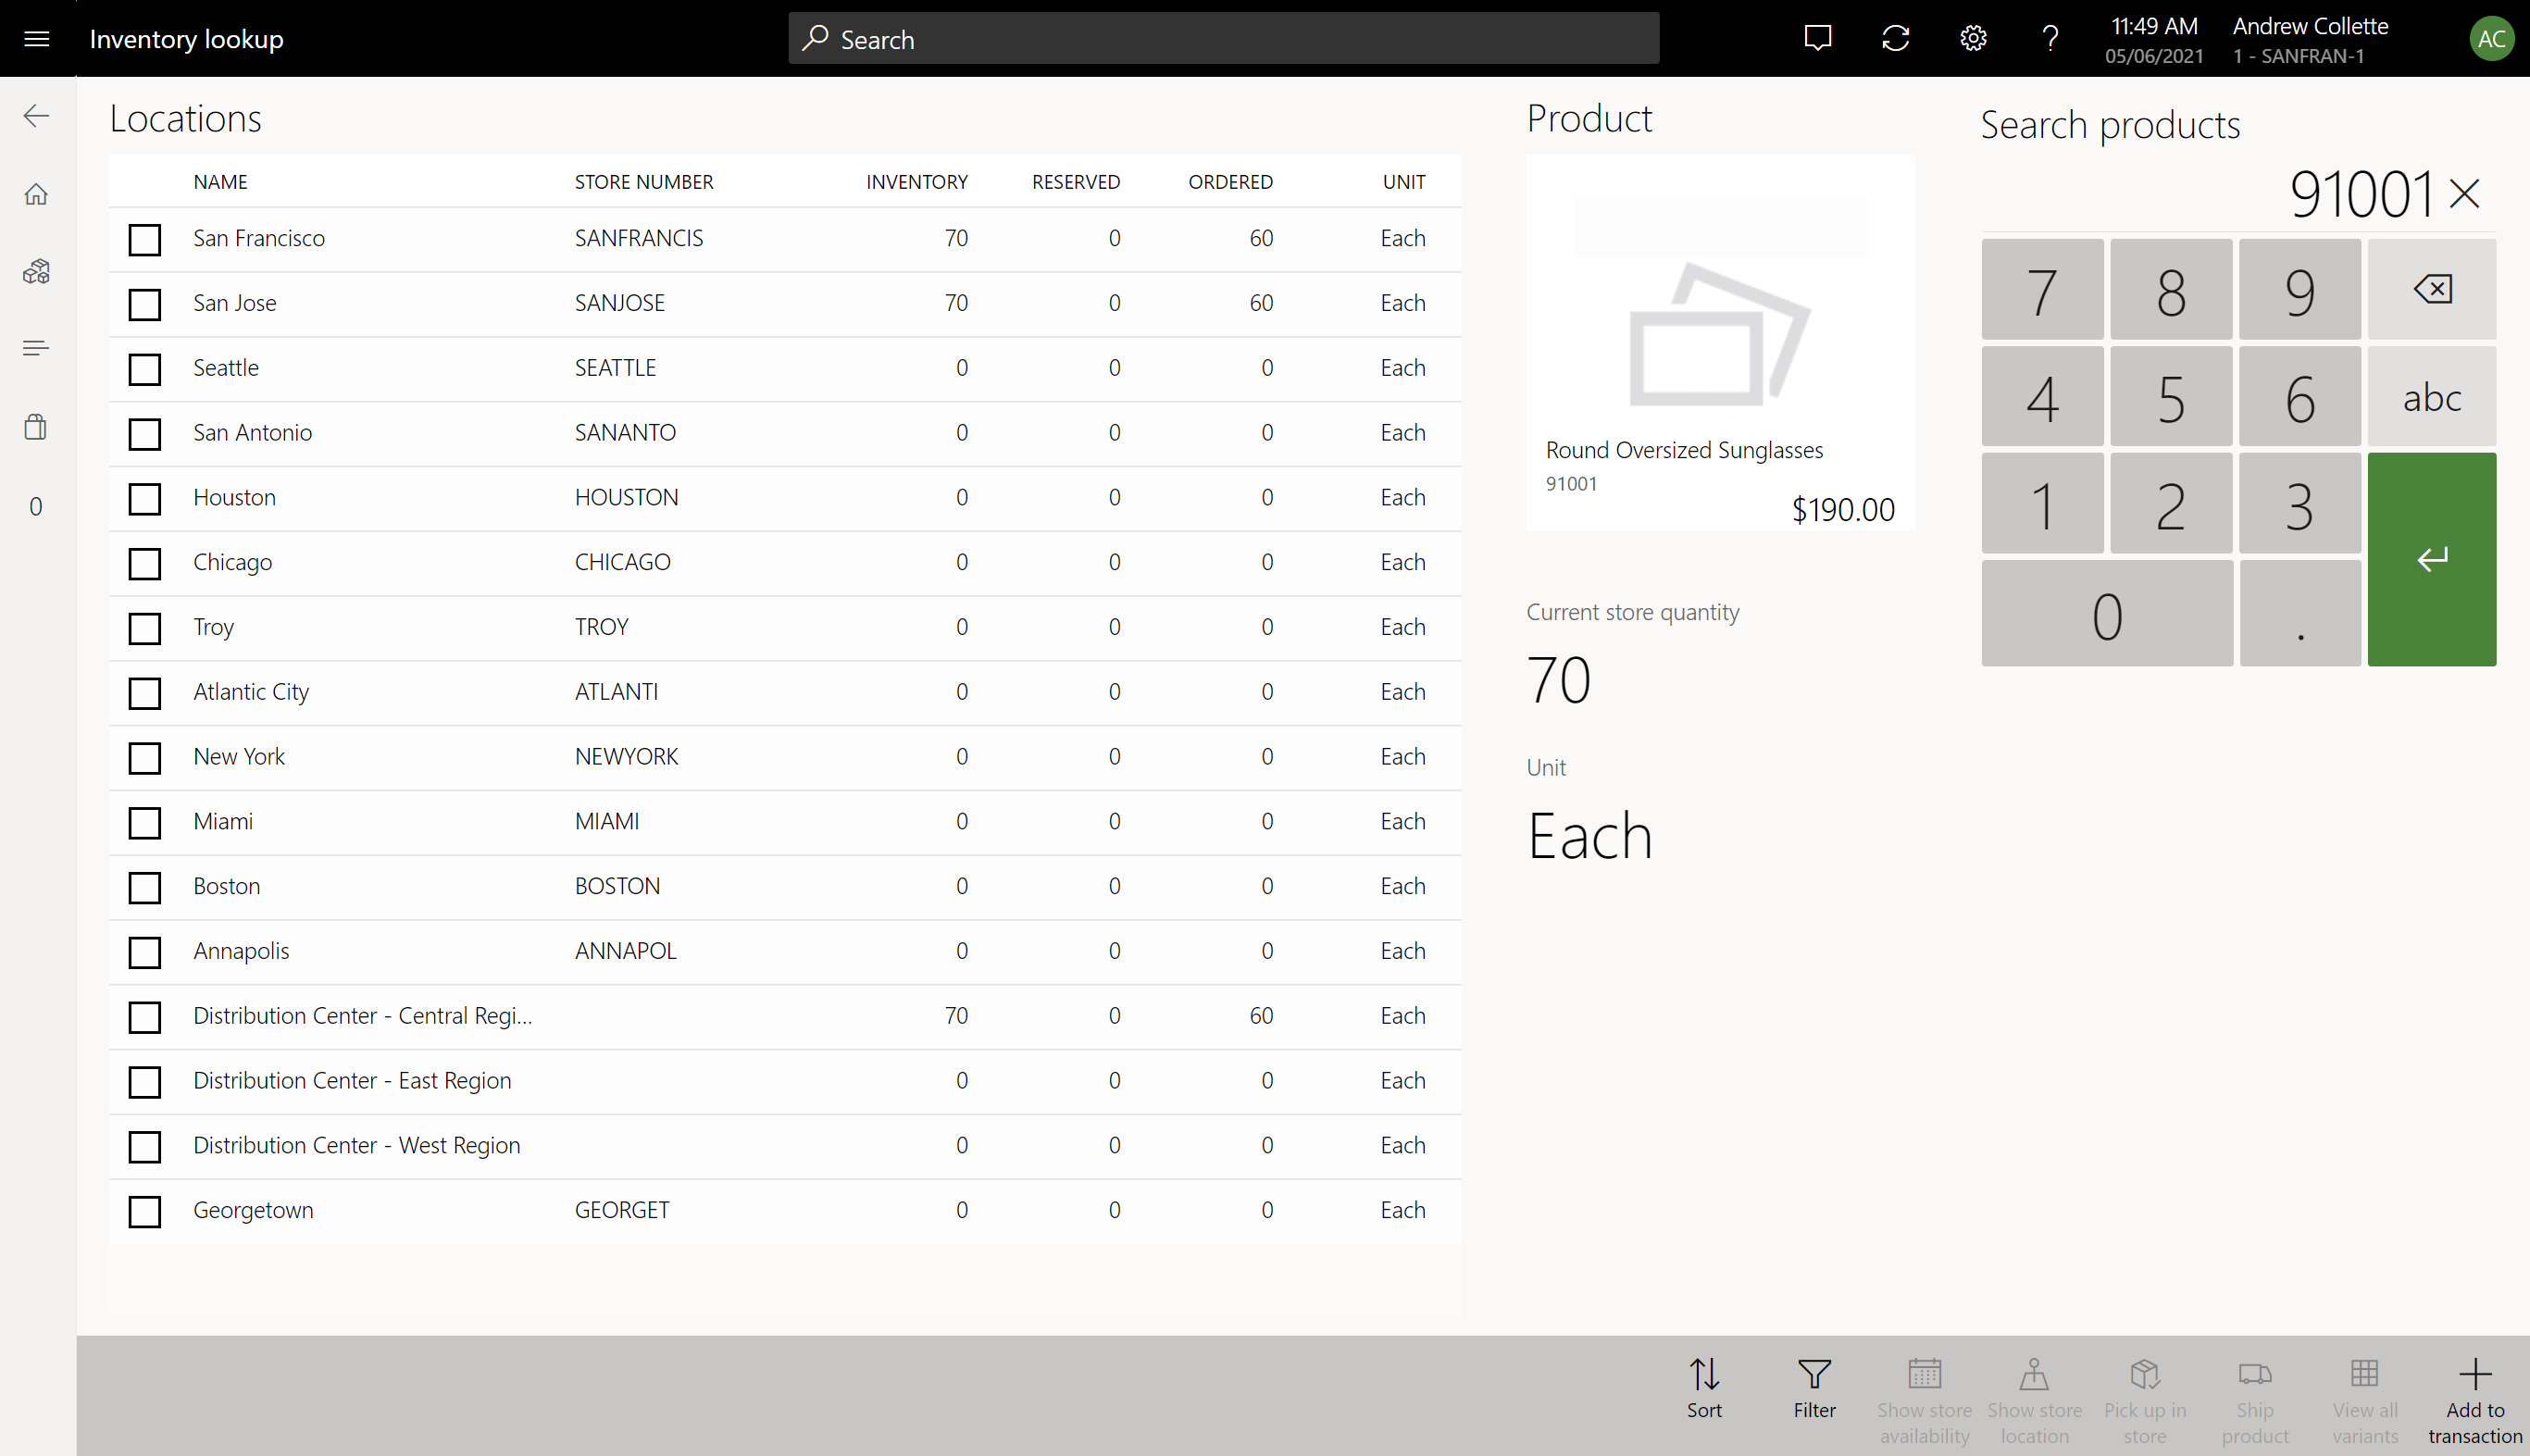Click the Round Oversized Sunglasses thumbnail
This screenshot has width=2530, height=1456.
pos(1718,332)
